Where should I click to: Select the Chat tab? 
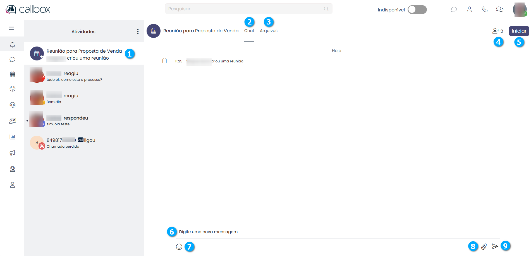point(249,31)
